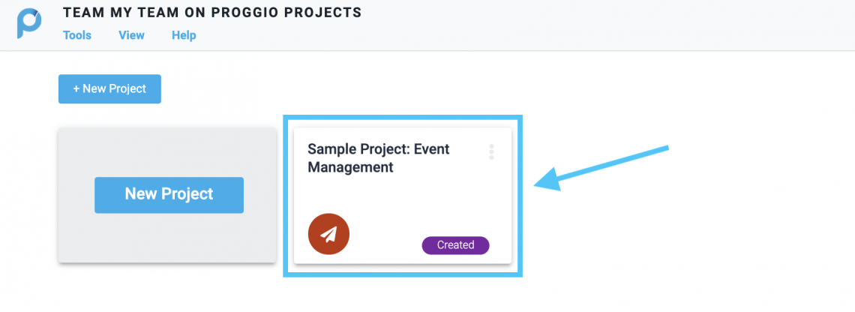The width and height of the screenshot is (855, 312).
Task: Click the blue highlight border around project card
Action: pos(403,117)
